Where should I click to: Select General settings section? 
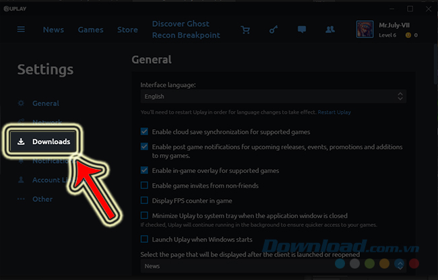coord(46,103)
